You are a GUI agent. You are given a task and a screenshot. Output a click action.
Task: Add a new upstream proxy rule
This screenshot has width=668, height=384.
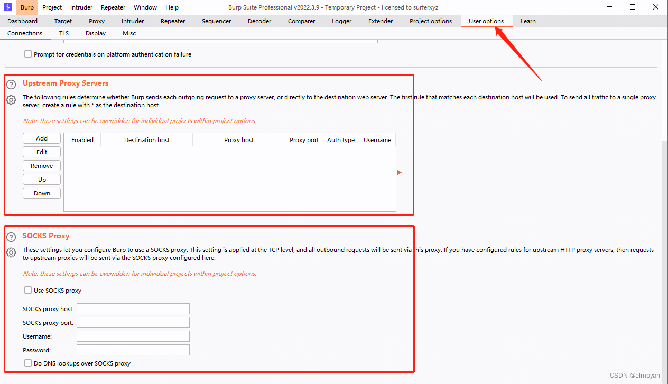click(42, 138)
